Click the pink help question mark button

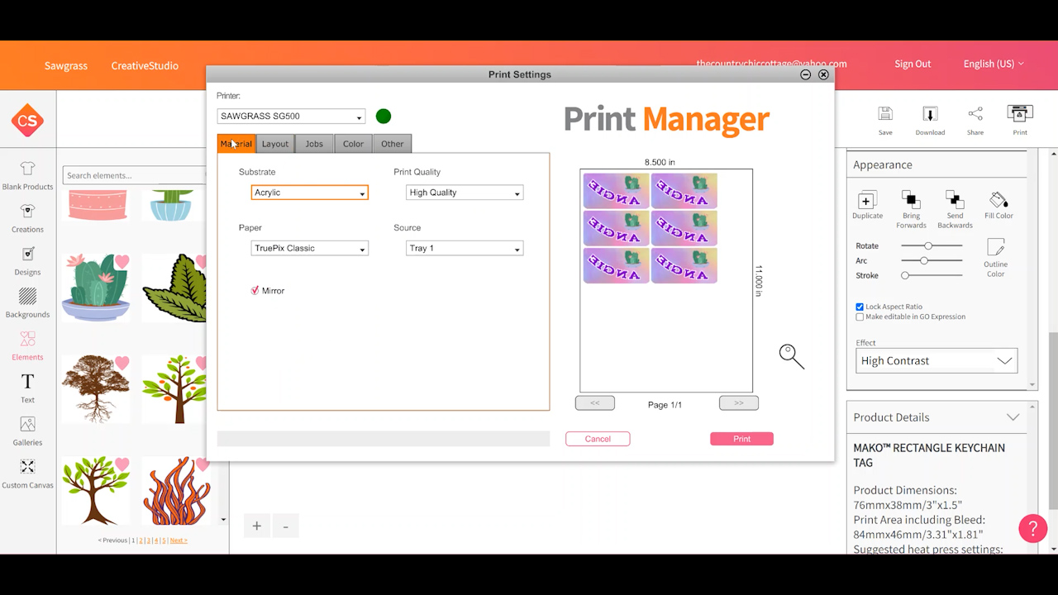click(x=1032, y=528)
